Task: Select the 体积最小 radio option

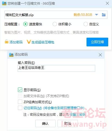Action: 55,24
